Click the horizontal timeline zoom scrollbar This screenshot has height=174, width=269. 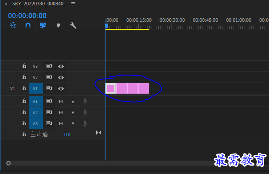pos(137,163)
